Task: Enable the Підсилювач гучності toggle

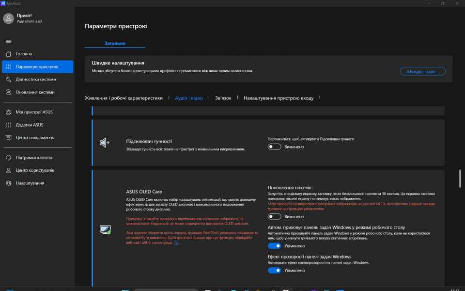Action: [x=274, y=146]
